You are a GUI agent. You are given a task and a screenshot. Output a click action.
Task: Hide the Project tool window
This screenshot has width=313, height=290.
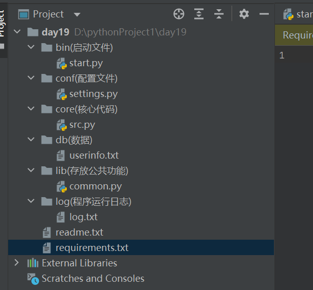coord(264,14)
